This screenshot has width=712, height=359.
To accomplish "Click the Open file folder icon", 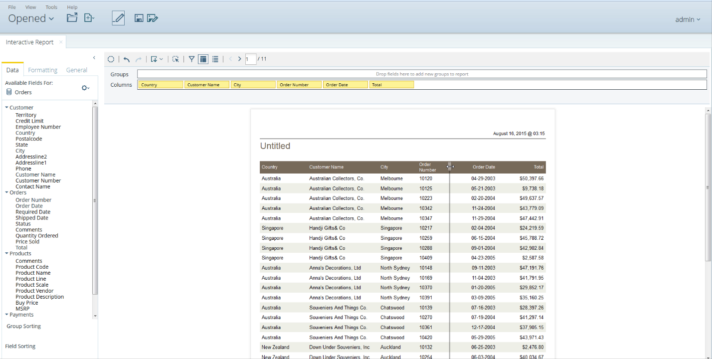I will click(x=72, y=18).
